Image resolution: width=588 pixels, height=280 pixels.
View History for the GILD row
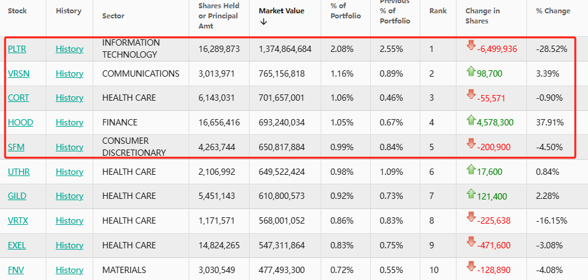(x=69, y=196)
